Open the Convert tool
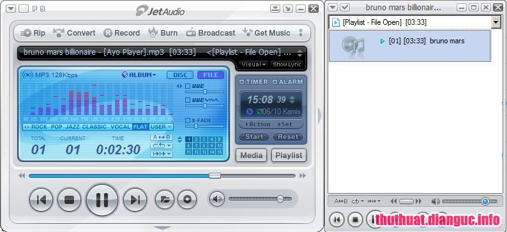The height and width of the screenshot is (232, 507). 74,33
